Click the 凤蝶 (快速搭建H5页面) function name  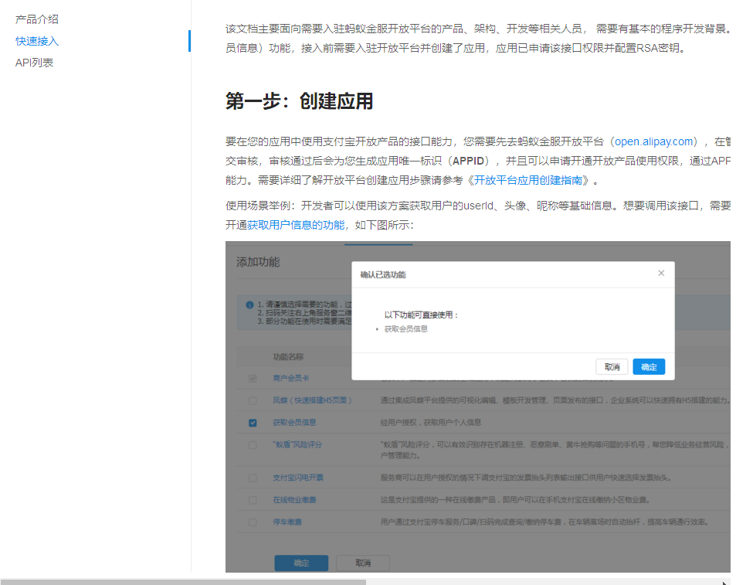pyautogui.click(x=312, y=400)
